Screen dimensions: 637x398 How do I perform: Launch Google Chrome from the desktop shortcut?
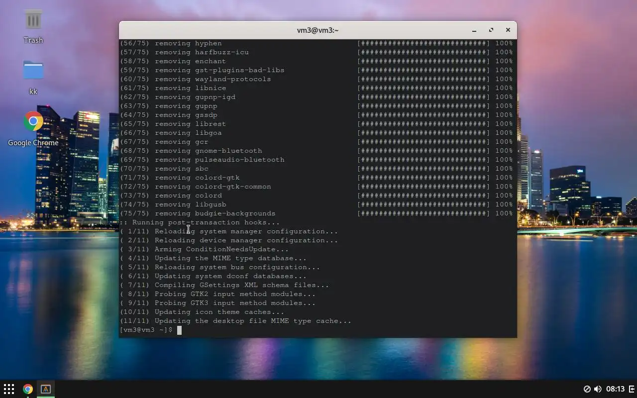tap(33, 128)
